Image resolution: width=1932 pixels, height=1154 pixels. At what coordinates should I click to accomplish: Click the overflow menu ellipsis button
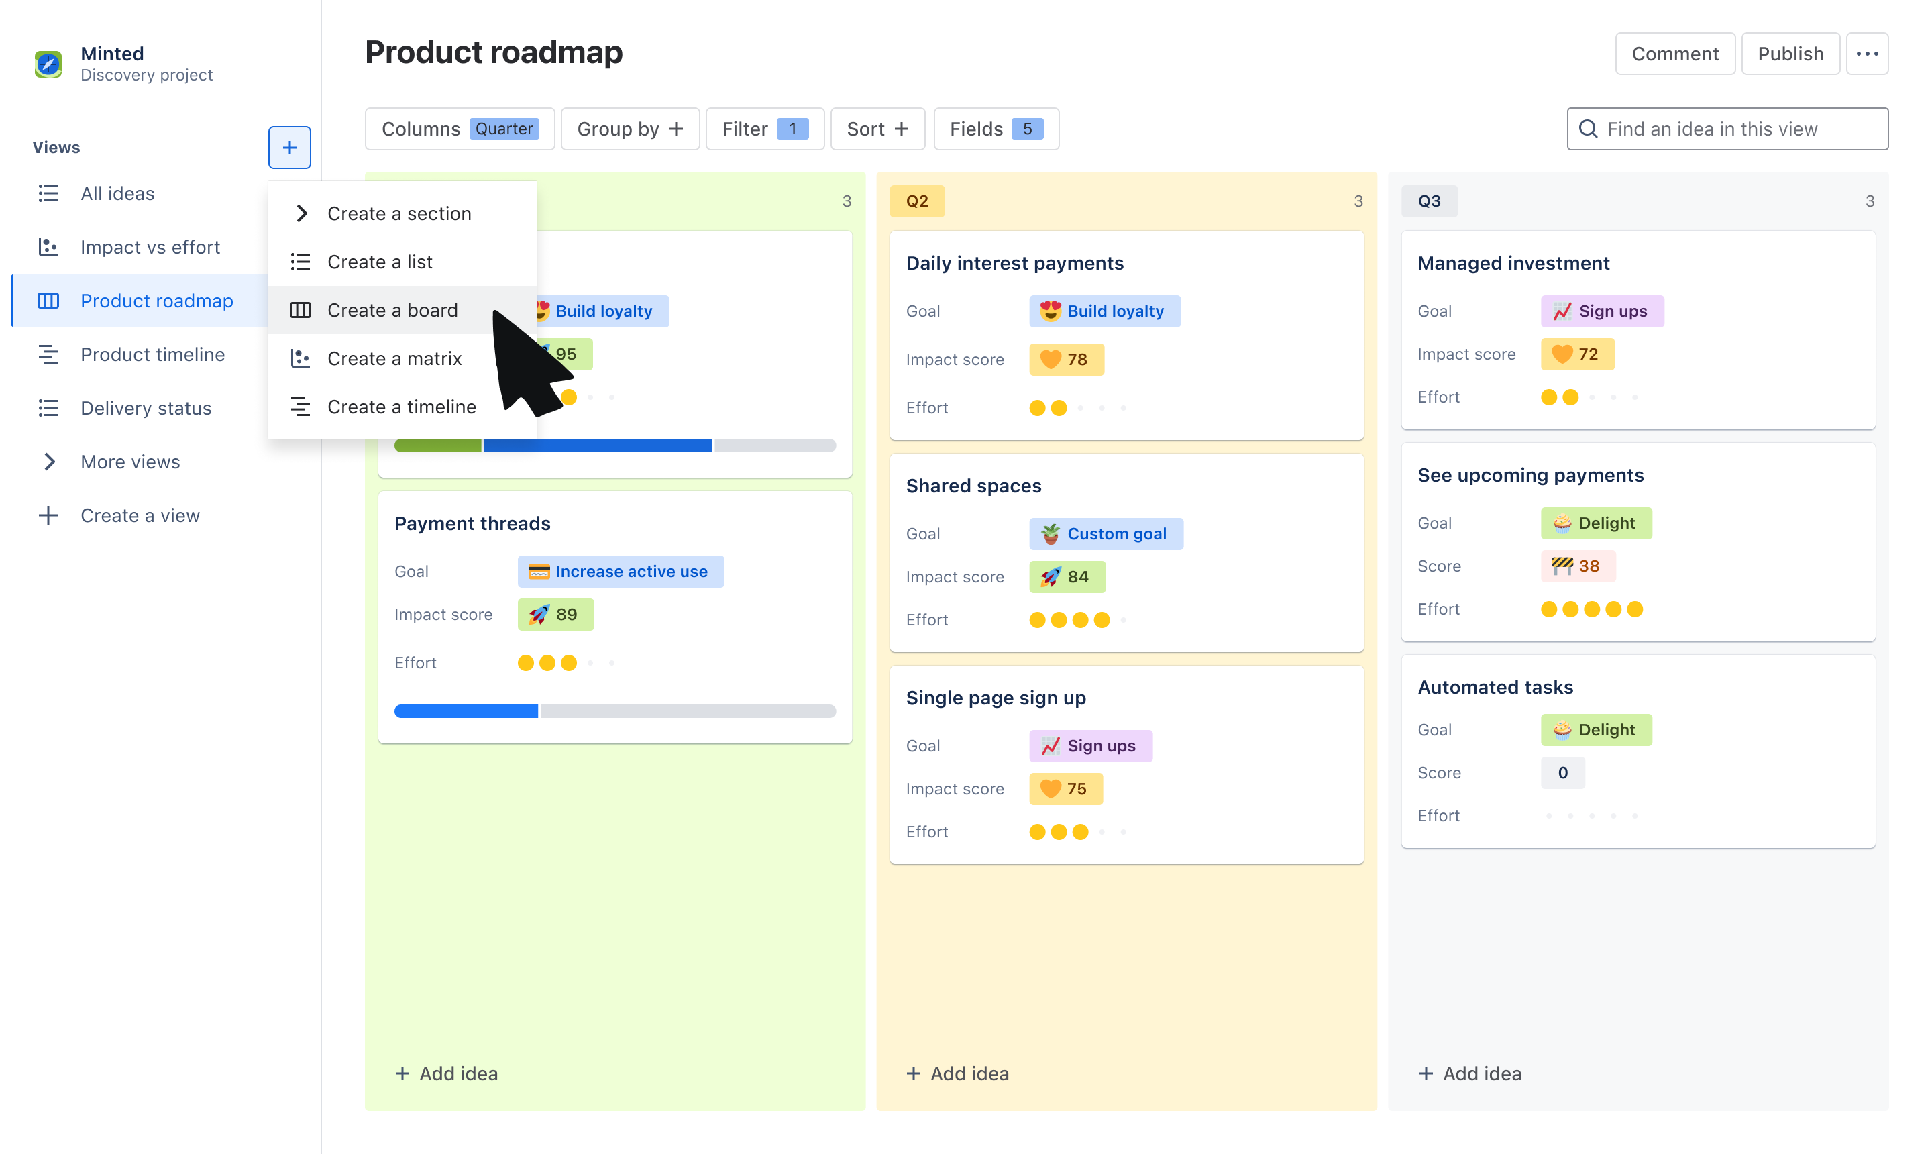1868,54
